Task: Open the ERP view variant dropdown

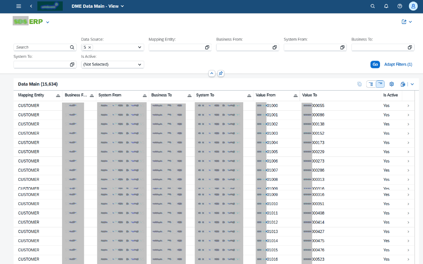Action: point(48,22)
